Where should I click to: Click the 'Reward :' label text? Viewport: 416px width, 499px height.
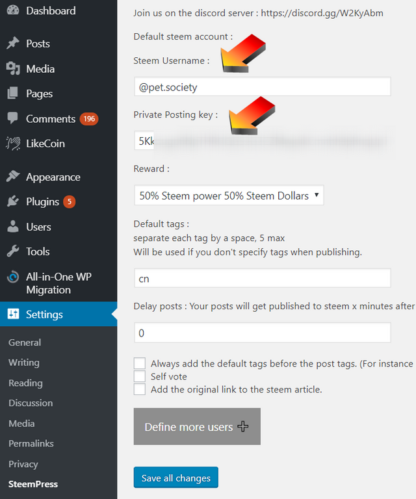[x=151, y=169]
